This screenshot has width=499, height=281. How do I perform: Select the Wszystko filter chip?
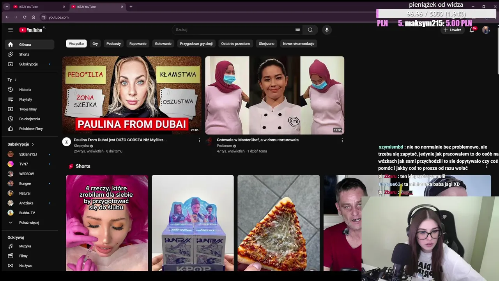(x=76, y=44)
